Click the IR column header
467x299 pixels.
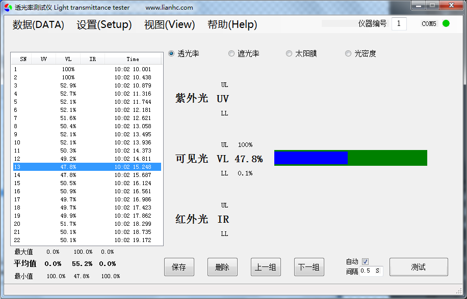click(x=93, y=59)
